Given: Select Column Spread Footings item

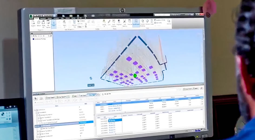Looking at the screenshot, I should tap(49, 122).
